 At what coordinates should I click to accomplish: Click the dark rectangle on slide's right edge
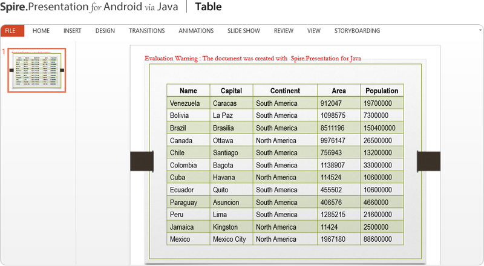pyautogui.click(x=428, y=161)
